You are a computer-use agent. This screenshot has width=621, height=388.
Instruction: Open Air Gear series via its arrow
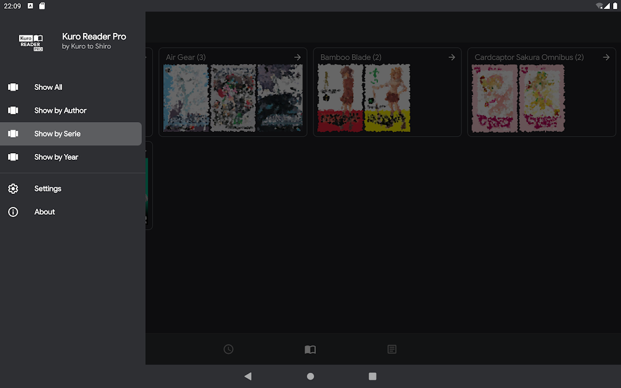coord(297,57)
